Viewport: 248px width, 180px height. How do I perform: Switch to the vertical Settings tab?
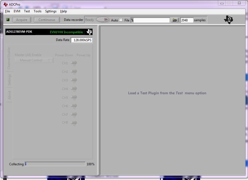coord(9,80)
